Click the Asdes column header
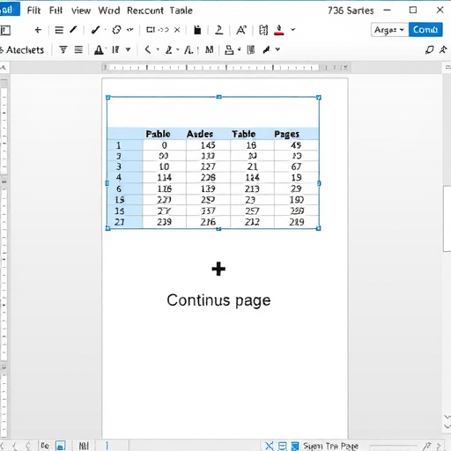Viewport: 451px width, 451px height. pos(200,134)
